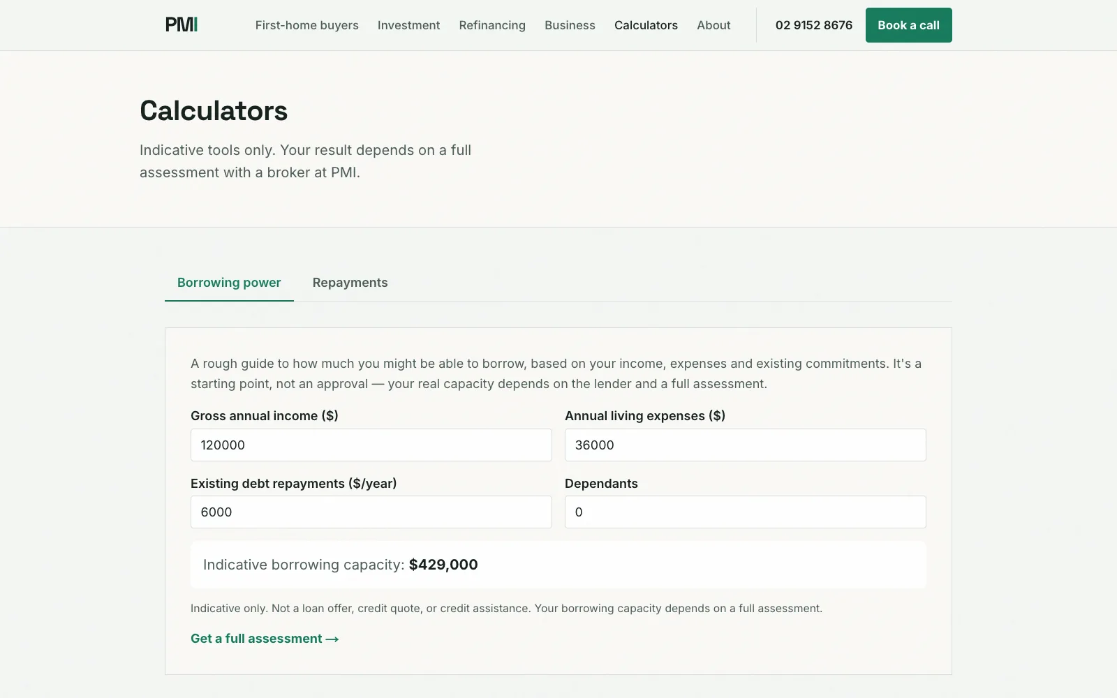Click the 'Existing debt repayments ($/year)' label

point(293,484)
